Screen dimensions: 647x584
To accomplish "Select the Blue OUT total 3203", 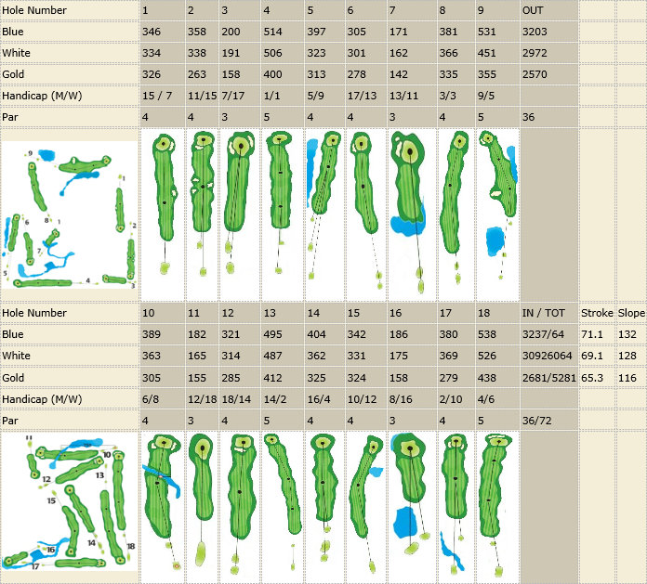I will pos(548,32).
